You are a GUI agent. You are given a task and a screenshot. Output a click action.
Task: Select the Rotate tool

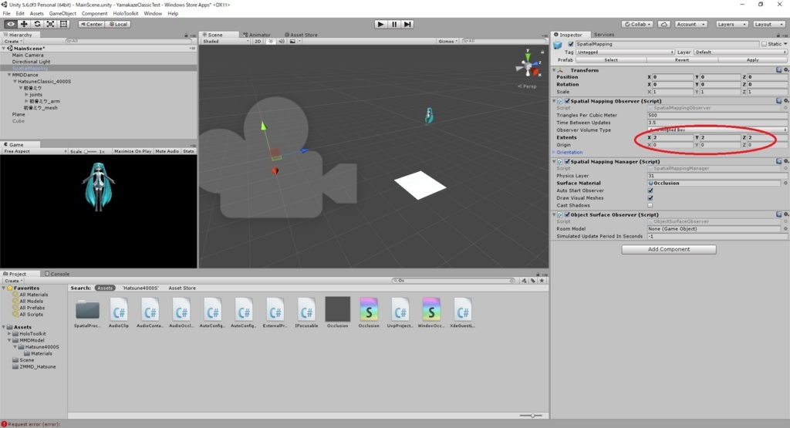tap(37, 24)
